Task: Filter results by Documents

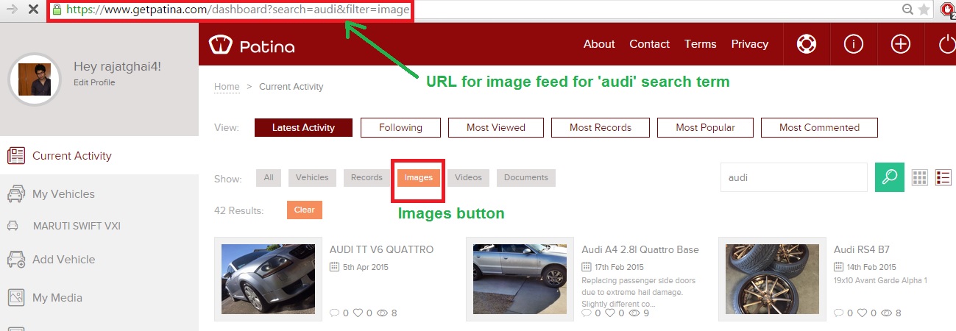Action: point(526,177)
